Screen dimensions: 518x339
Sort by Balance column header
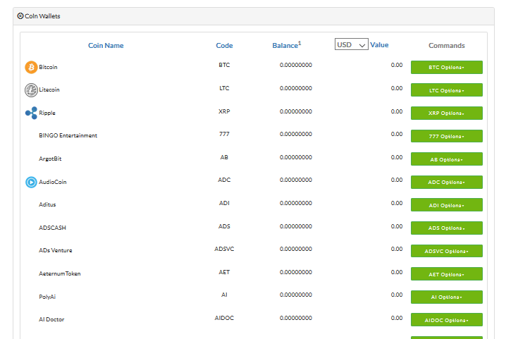[x=286, y=45]
